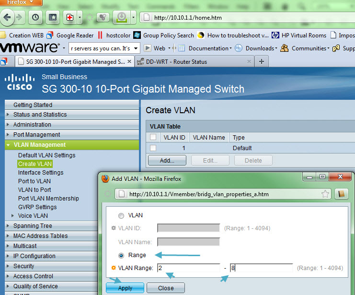Image resolution: width=355 pixels, height=295 pixels.
Task: Open Creation WEB bookmark
Action: click(22, 35)
